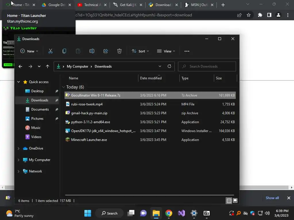Click the Search Downloads field

click(207, 66)
